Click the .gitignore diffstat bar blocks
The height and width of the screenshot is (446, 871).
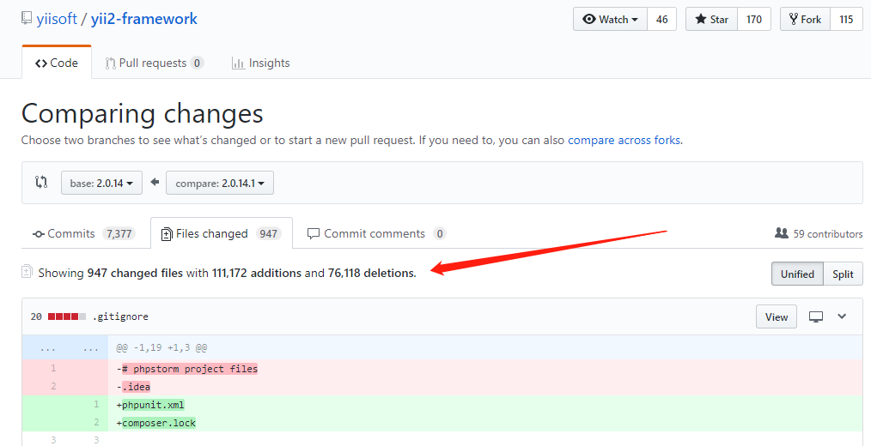pyautogui.click(x=67, y=316)
